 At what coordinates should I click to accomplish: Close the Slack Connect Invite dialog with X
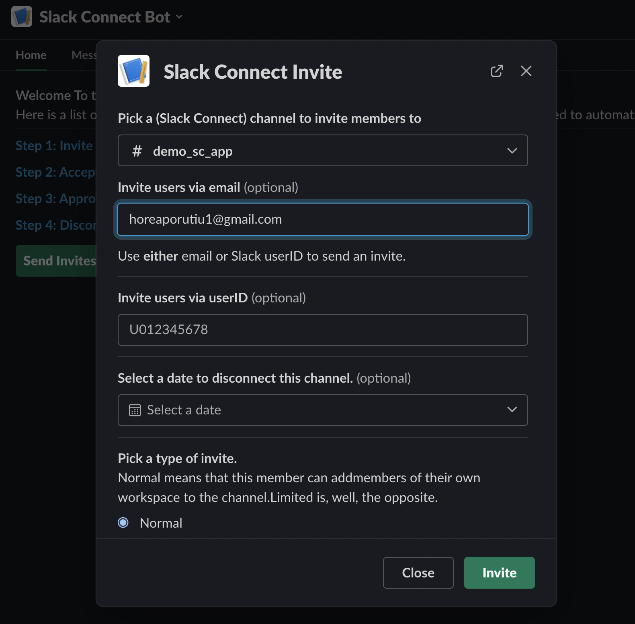(526, 71)
